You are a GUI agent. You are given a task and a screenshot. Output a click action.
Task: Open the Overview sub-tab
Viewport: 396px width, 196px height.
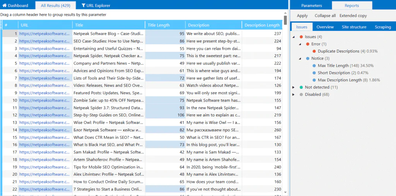click(x=325, y=27)
